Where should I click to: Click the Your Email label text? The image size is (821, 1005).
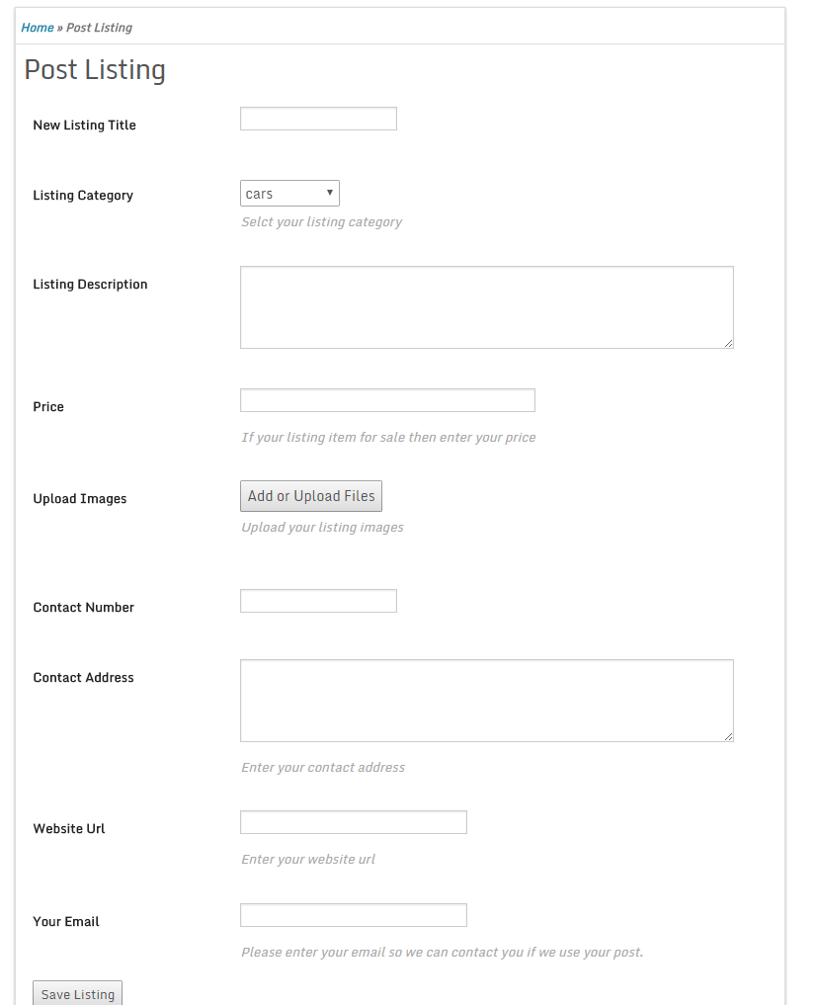pos(66,922)
